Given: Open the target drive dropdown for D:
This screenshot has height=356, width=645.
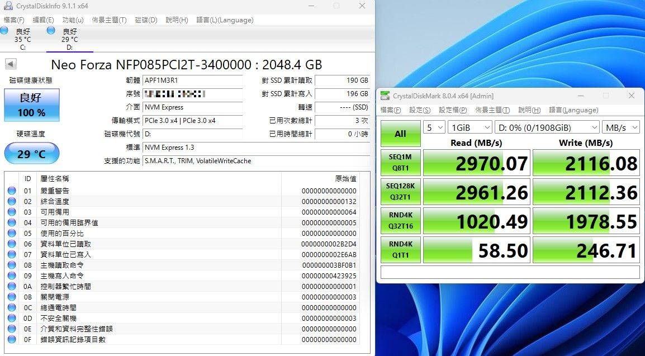Looking at the screenshot, I should coord(547,127).
